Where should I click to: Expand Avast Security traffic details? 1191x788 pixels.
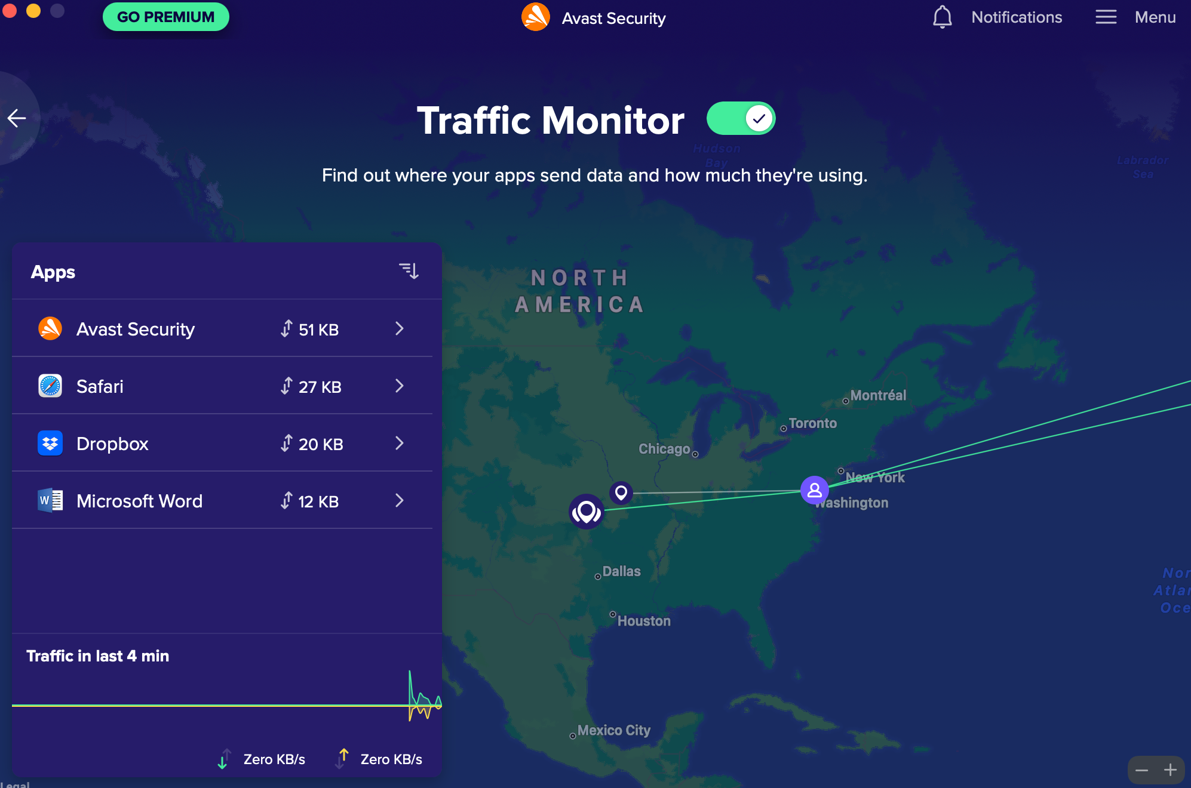[x=400, y=329]
